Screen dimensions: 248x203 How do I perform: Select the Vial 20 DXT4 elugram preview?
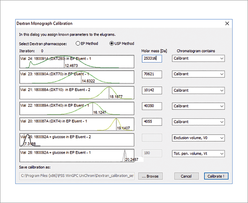(x=77, y=124)
